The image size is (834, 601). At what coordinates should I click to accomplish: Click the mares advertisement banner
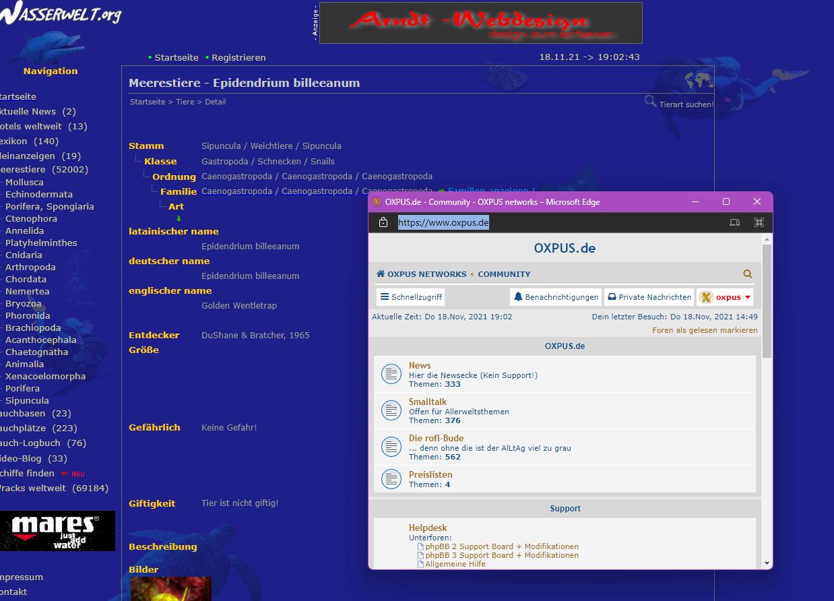[x=57, y=531]
